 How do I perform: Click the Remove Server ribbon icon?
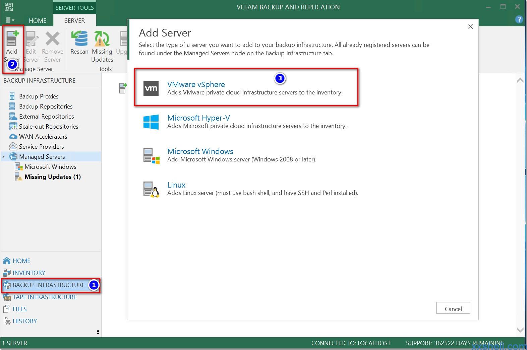pos(53,39)
